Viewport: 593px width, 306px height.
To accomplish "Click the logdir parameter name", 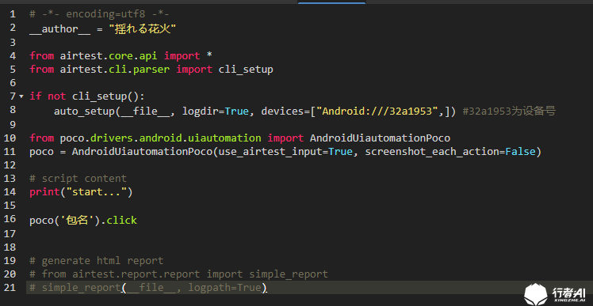I will 200,111.
